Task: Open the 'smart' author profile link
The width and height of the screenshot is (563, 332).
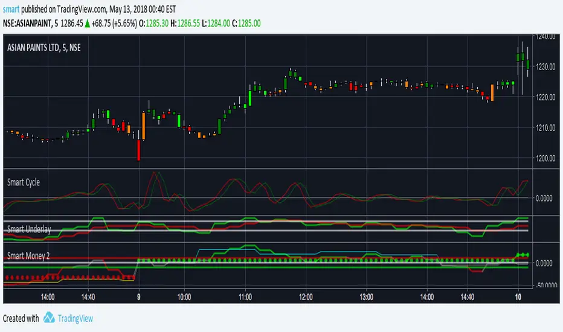Action: click(x=11, y=9)
